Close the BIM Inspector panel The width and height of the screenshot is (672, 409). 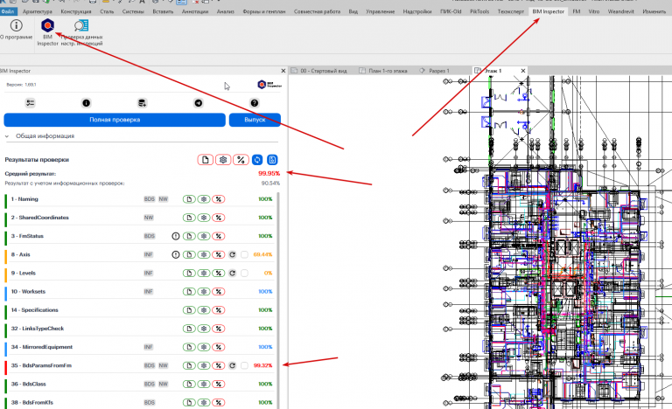pos(283,71)
